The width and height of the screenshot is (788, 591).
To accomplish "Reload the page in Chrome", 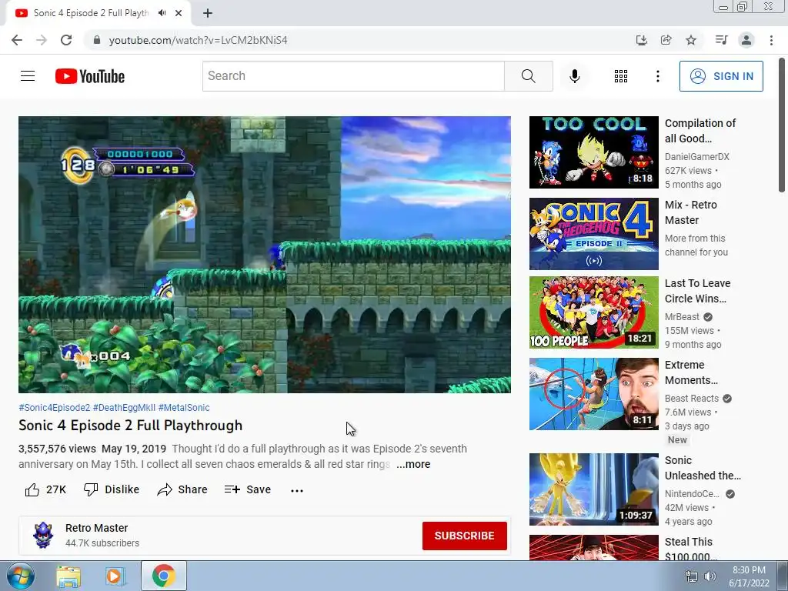I will 66,40.
